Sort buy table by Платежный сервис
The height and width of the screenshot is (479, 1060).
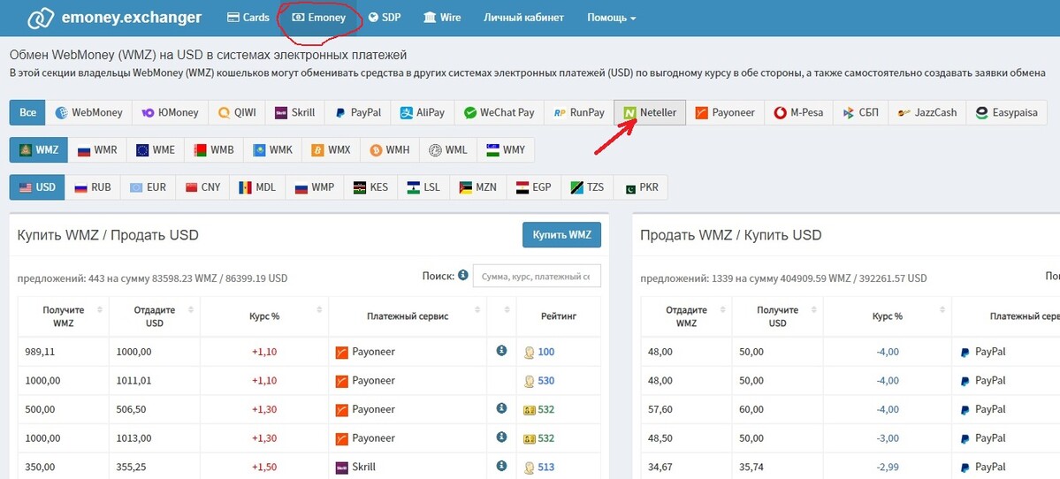[x=408, y=316]
